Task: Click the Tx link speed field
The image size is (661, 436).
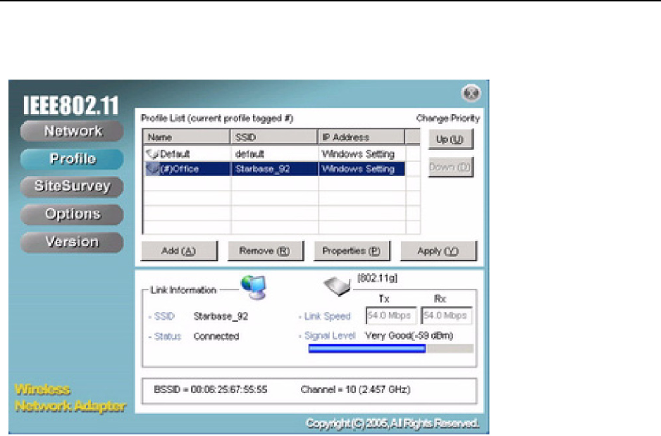Action: [x=391, y=316]
